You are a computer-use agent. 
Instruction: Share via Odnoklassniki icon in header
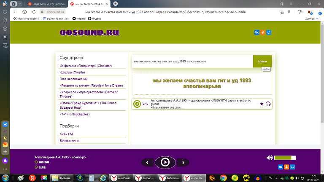click(263, 32)
